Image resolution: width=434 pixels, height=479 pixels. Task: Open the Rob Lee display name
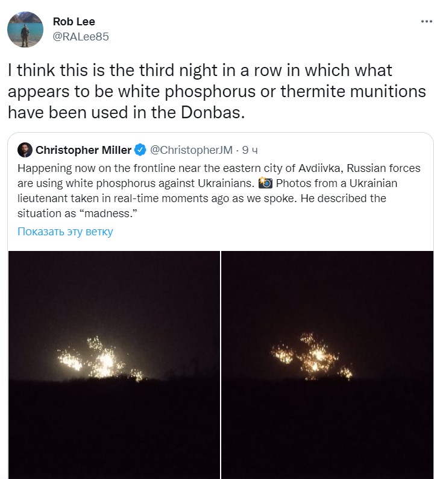coord(73,22)
